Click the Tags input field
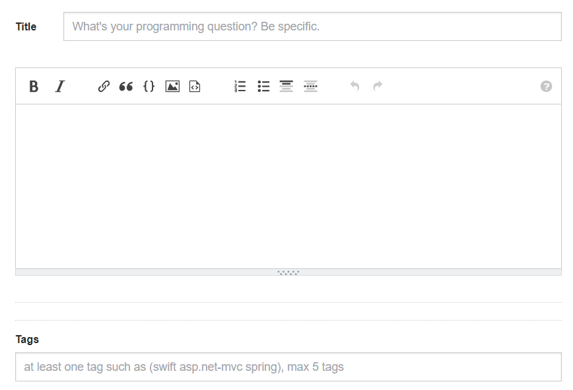 [288, 367]
